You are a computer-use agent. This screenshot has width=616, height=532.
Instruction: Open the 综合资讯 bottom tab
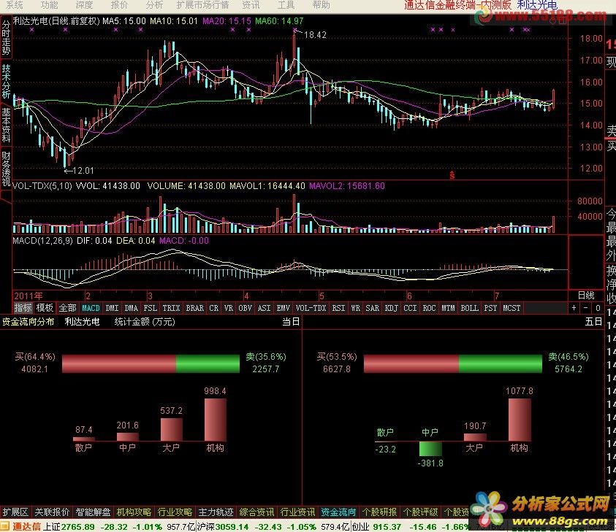256,512
